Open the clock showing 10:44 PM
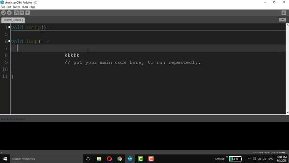The height and width of the screenshot is (163, 289). click(281, 159)
